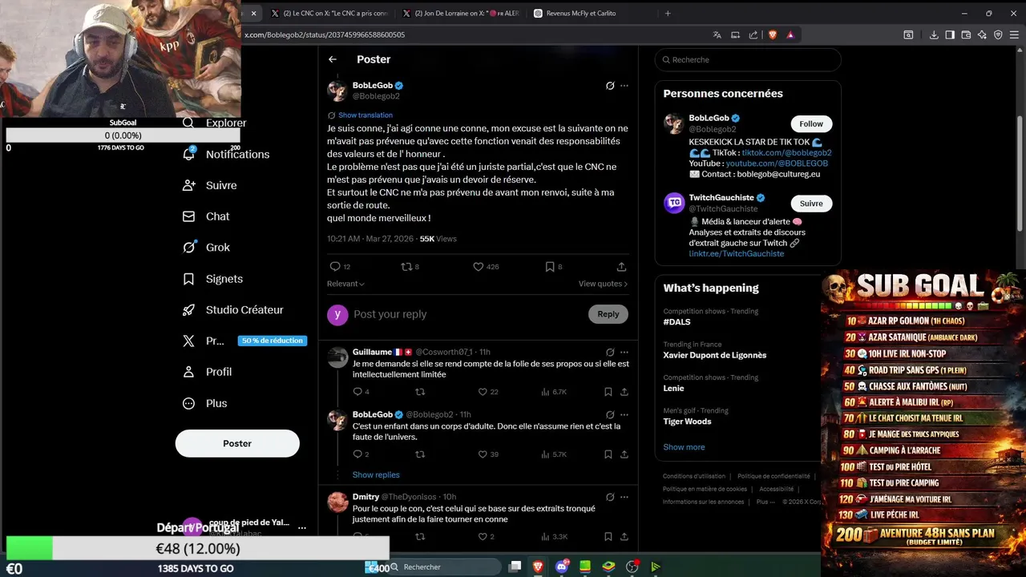The height and width of the screenshot is (577, 1026).
Task: Open Grok in the left sidebar
Action: [x=207, y=248]
